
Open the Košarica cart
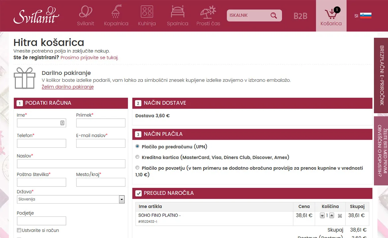(x=331, y=16)
